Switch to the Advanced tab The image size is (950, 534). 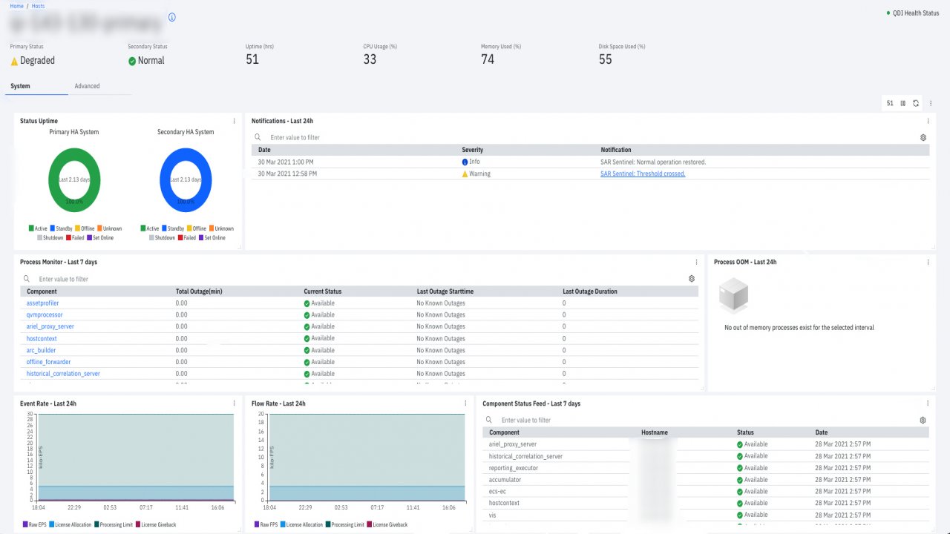(87, 85)
